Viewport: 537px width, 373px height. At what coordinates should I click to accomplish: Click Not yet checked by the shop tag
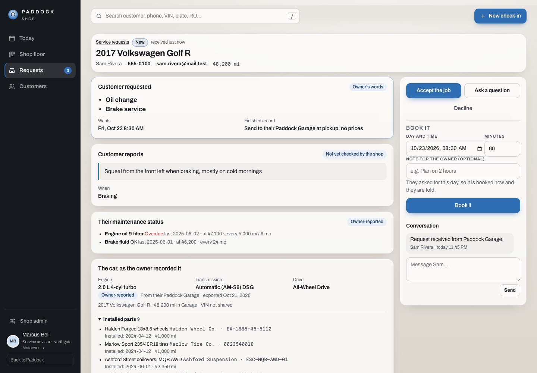355,154
